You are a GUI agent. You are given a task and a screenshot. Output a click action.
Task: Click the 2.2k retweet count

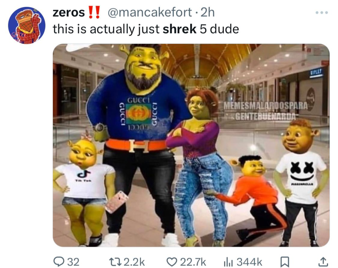click(x=134, y=262)
